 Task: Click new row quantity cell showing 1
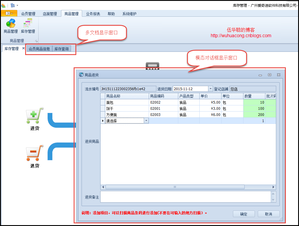pyautogui.click(x=254, y=121)
